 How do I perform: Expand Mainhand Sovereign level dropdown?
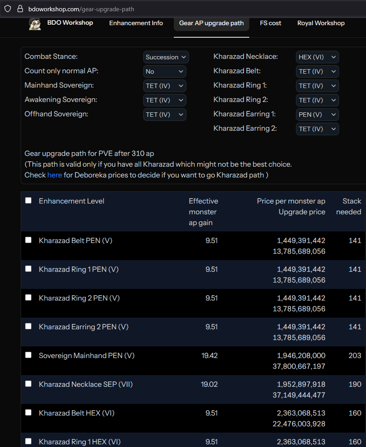(x=164, y=86)
